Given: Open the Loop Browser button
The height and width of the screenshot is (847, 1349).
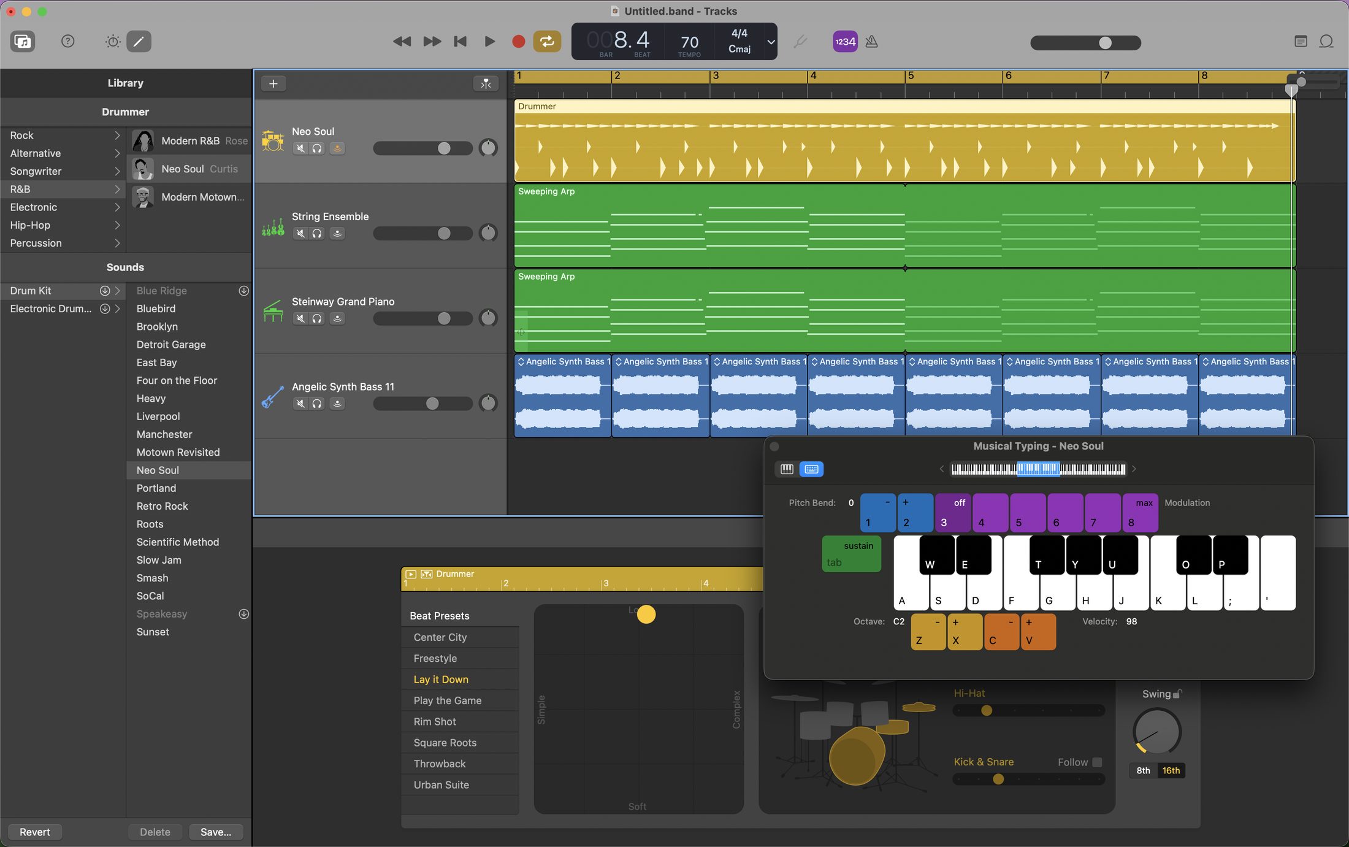Looking at the screenshot, I should [1326, 42].
